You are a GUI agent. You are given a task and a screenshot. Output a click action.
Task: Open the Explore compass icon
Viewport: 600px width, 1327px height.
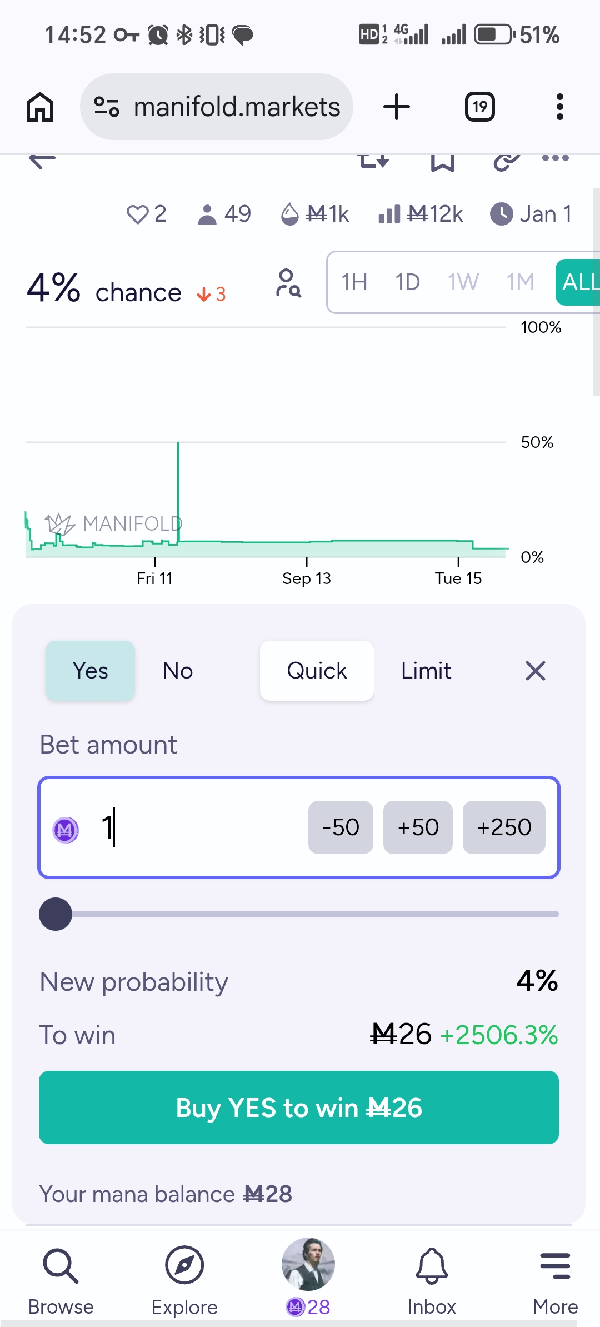tap(184, 1265)
